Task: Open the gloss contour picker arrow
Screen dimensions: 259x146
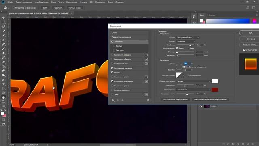Action: 183,75
